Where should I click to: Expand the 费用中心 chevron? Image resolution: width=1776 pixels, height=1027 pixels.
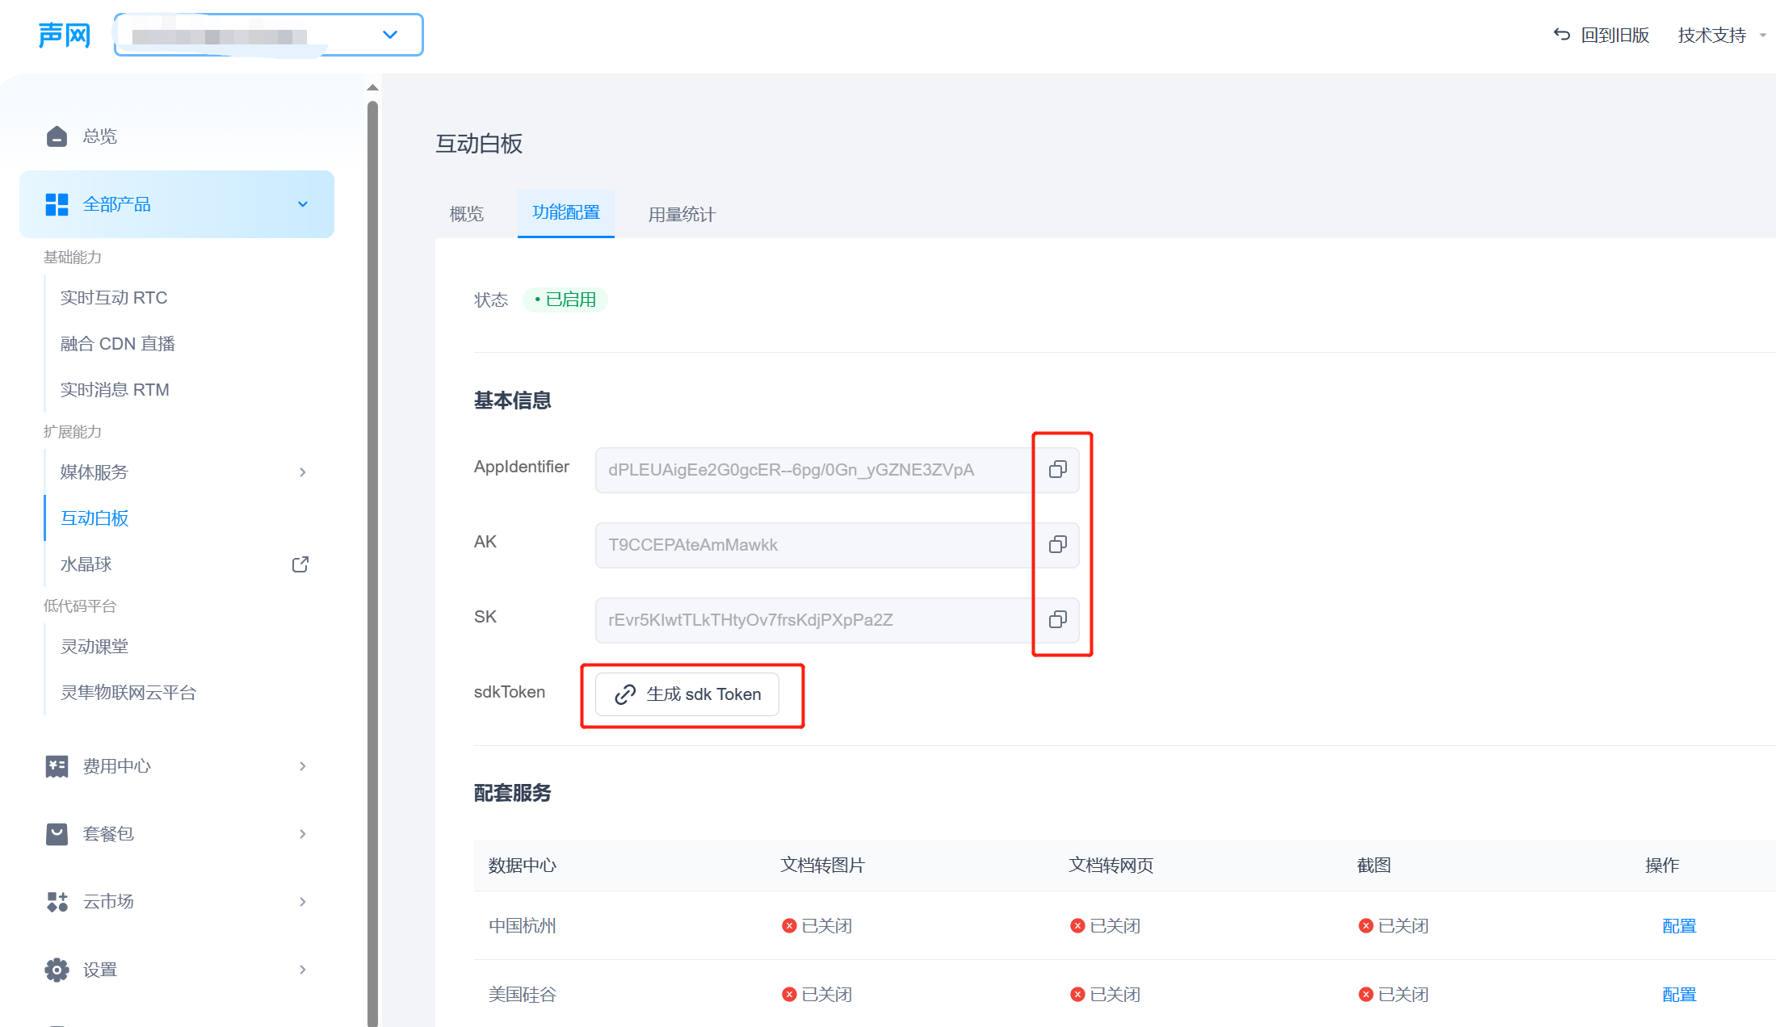coord(303,766)
